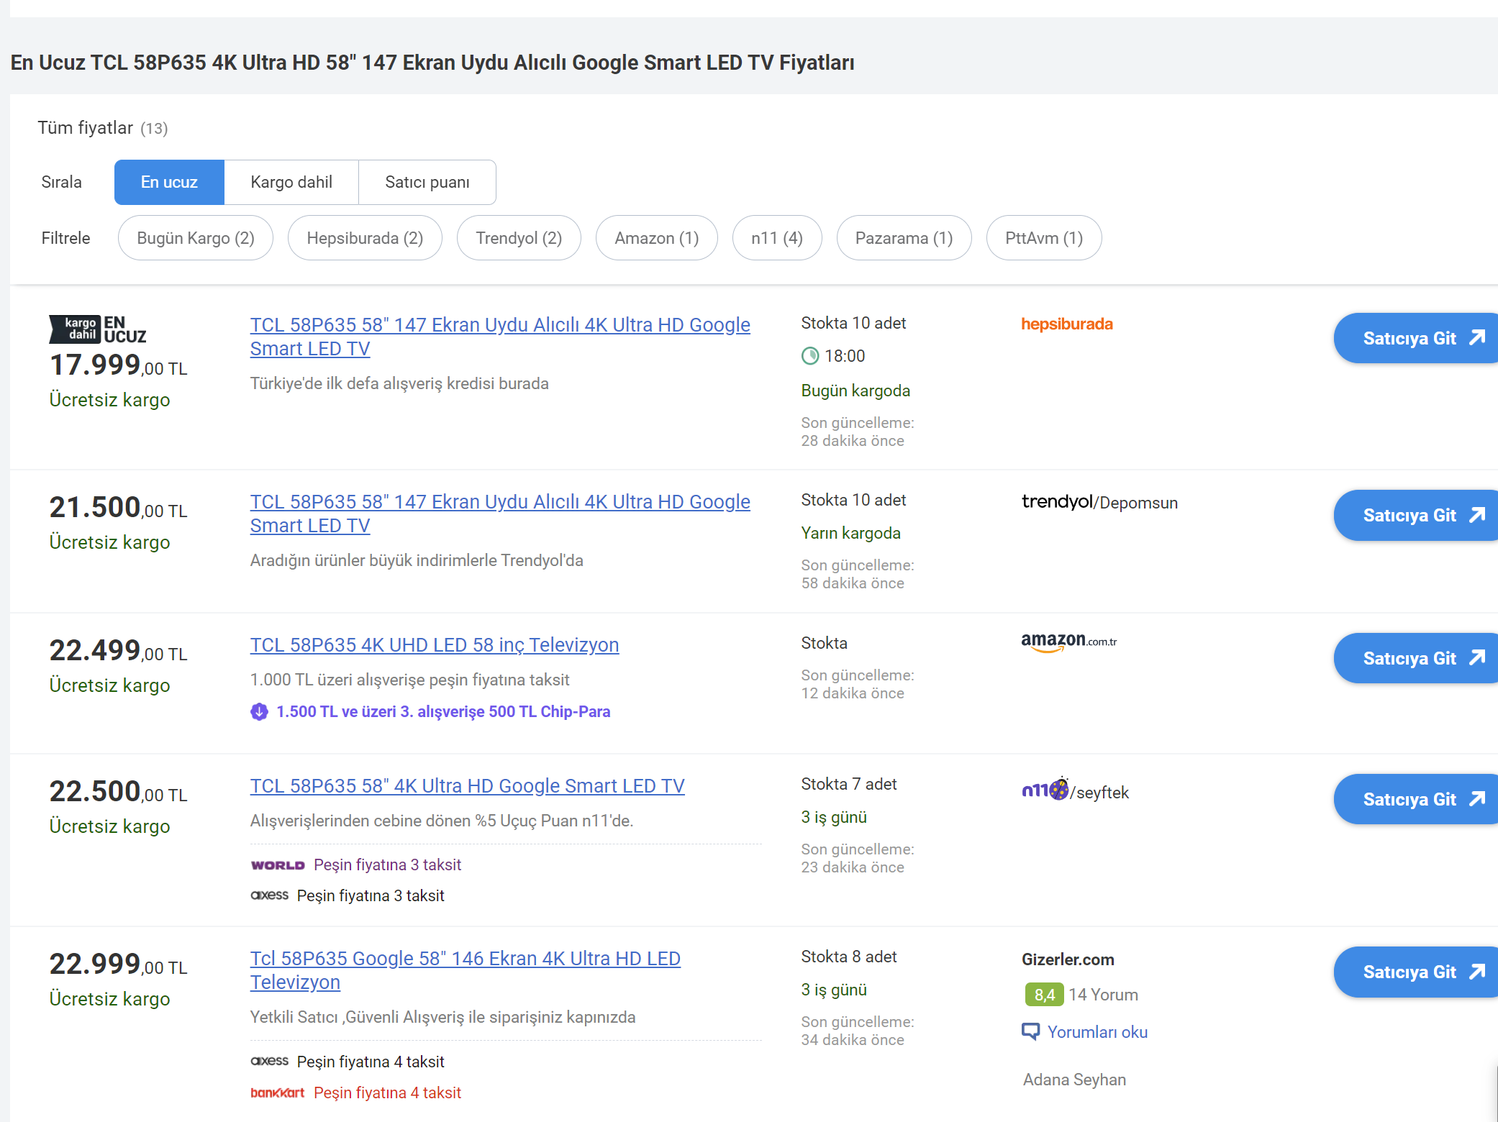Open TCL 58P635 58" 4K Ultra HD Google Smart LED TV link
Screen dimensions: 1498x1122
tap(468, 785)
